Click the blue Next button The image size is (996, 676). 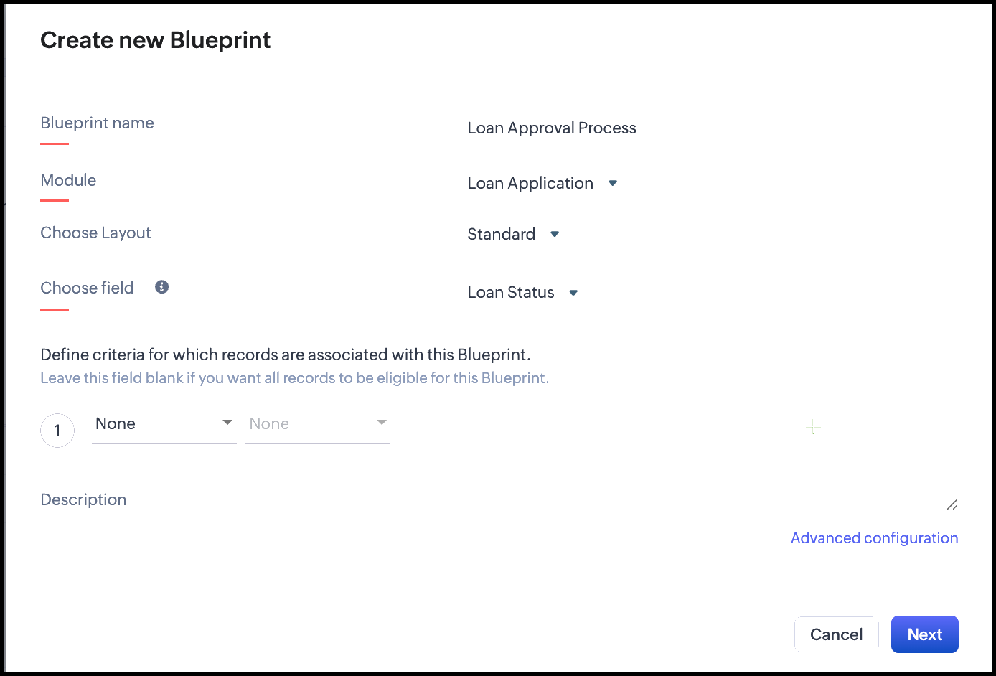point(925,634)
